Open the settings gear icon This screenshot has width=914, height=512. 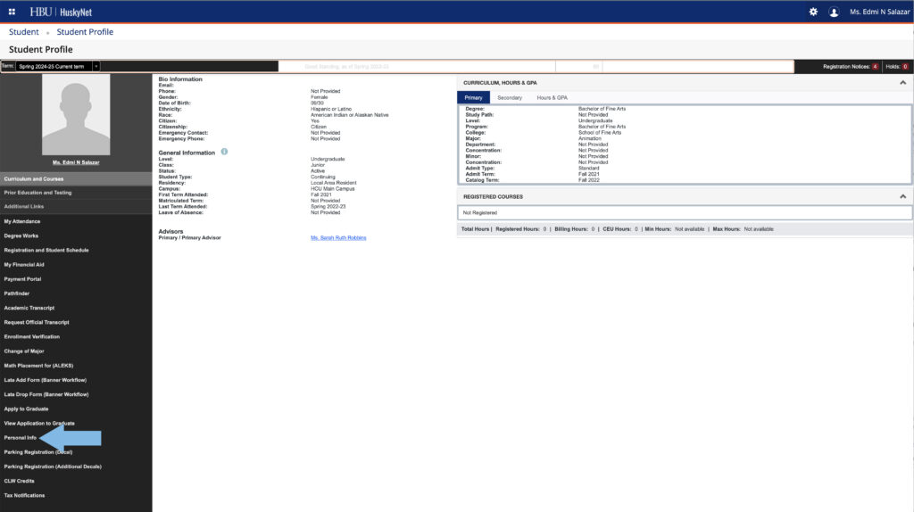point(813,12)
